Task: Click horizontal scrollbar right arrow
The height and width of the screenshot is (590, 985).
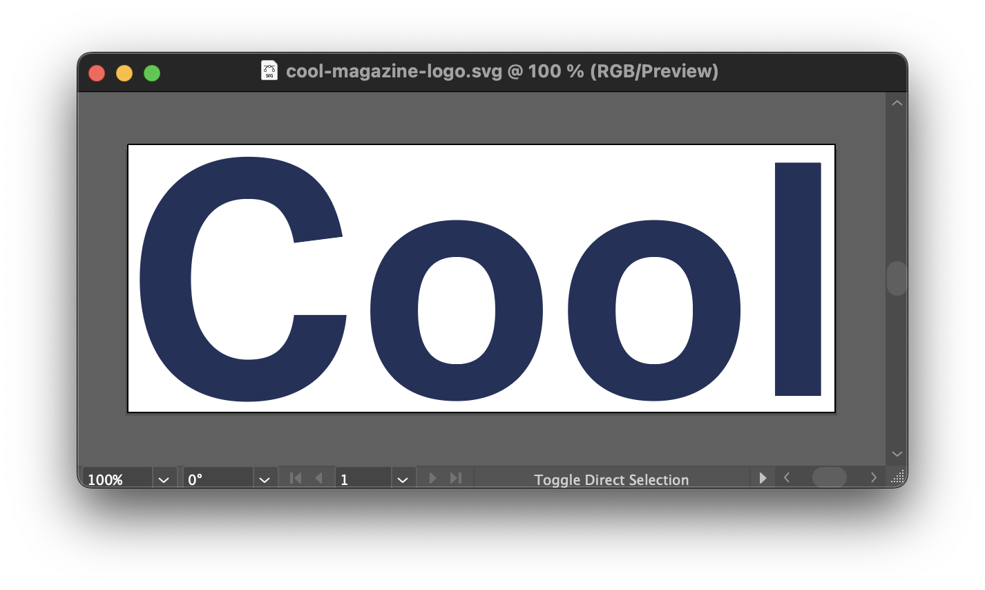Action: click(874, 477)
